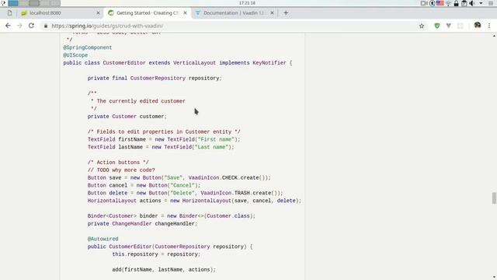The width and height of the screenshot is (497, 280).
Task: Click the 'Binder<Customer> binder' line
Action: point(172,216)
